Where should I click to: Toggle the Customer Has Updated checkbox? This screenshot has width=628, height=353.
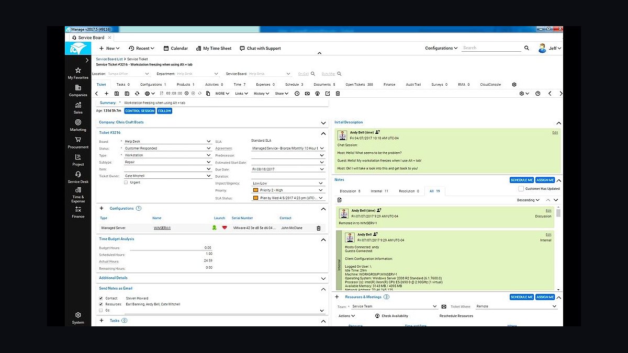click(x=521, y=189)
